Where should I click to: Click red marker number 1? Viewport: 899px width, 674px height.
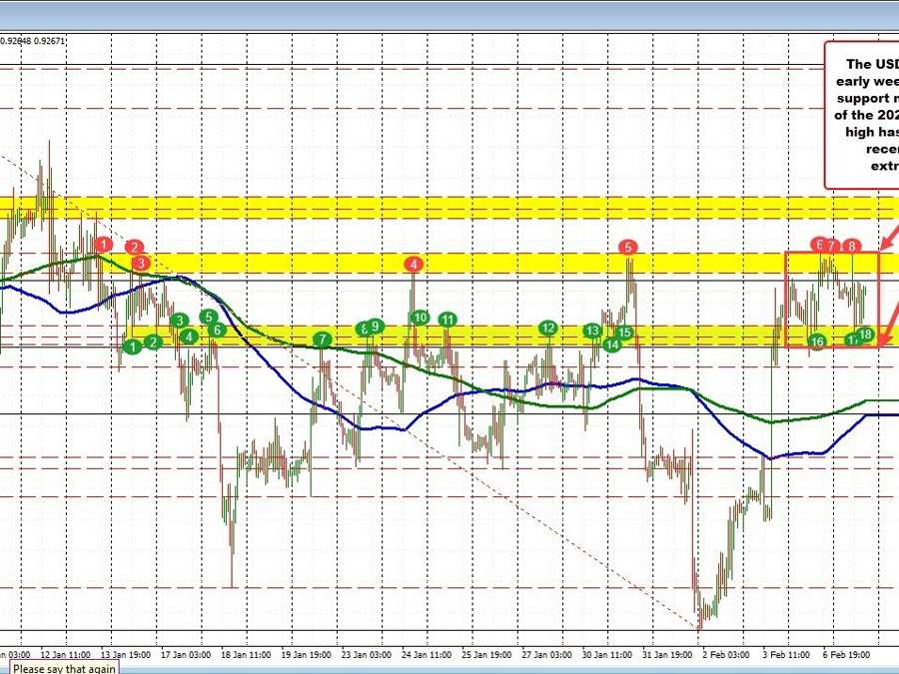coord(104,244)
